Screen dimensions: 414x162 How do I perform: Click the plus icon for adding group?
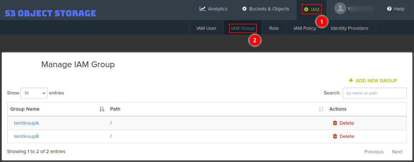pyautogui.click(x=351, y=80)
